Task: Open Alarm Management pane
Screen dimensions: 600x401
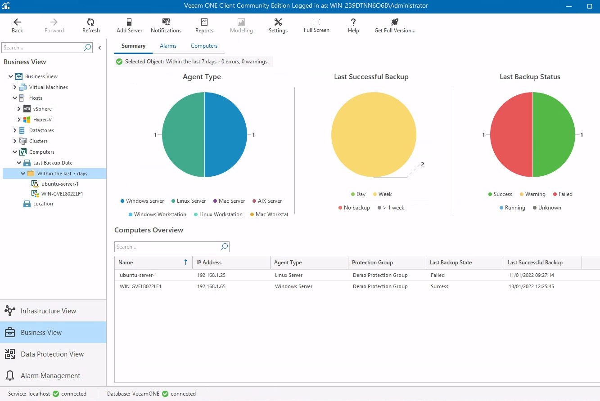Action: [53, 375]
